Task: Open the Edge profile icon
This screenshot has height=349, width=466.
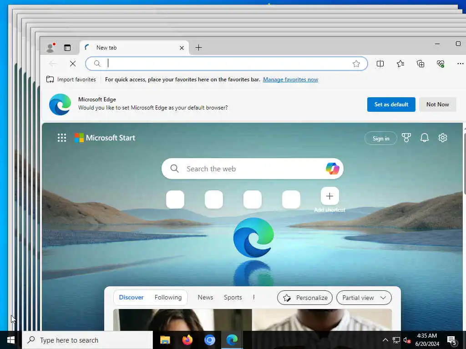Action: coord(51,48)
